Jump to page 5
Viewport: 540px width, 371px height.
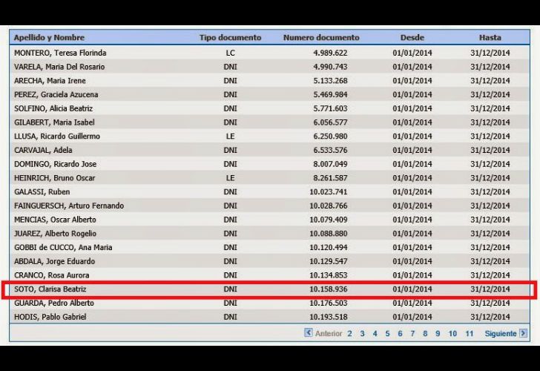[x=387, y=333]
